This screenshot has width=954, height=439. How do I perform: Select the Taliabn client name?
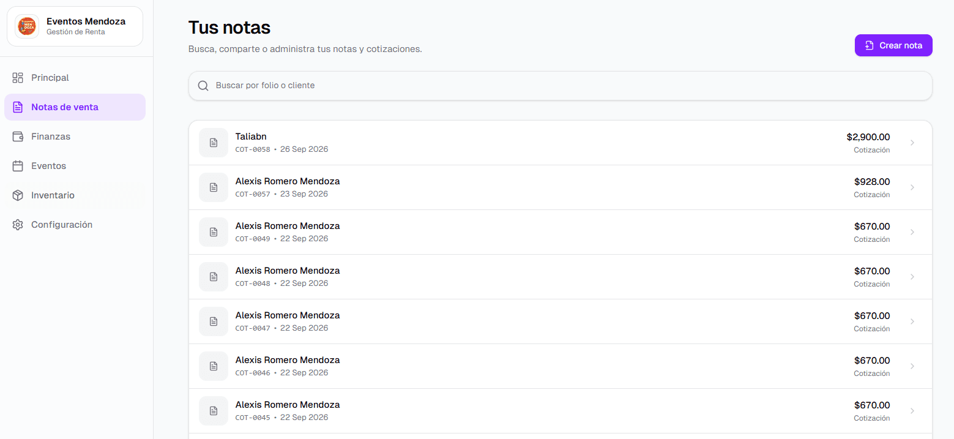click(x=251, y=137)
